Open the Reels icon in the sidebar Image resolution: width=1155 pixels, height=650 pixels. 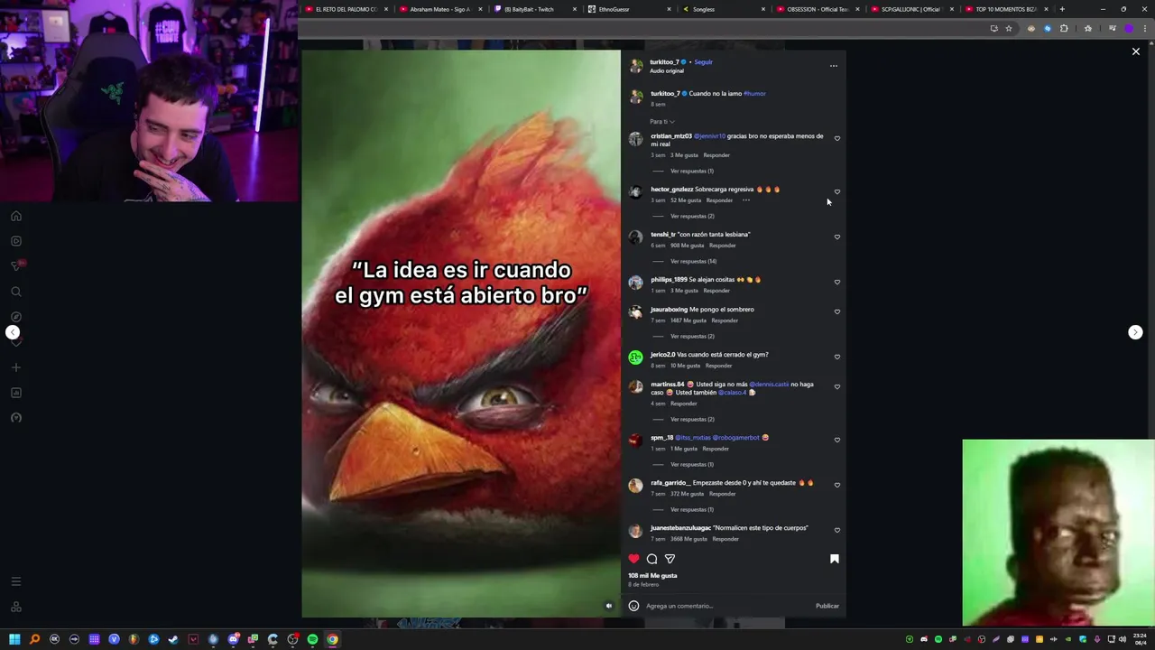[x=16, y=241]
